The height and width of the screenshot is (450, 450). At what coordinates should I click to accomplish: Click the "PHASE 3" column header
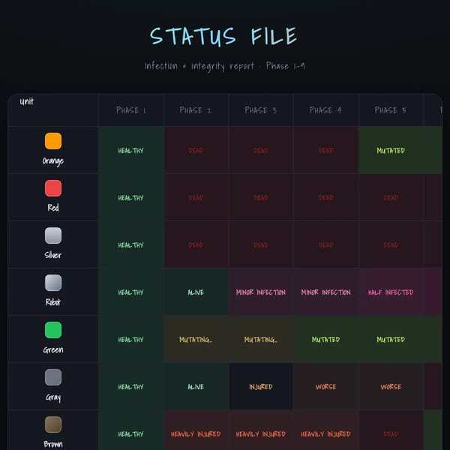[x=260, y=110]
